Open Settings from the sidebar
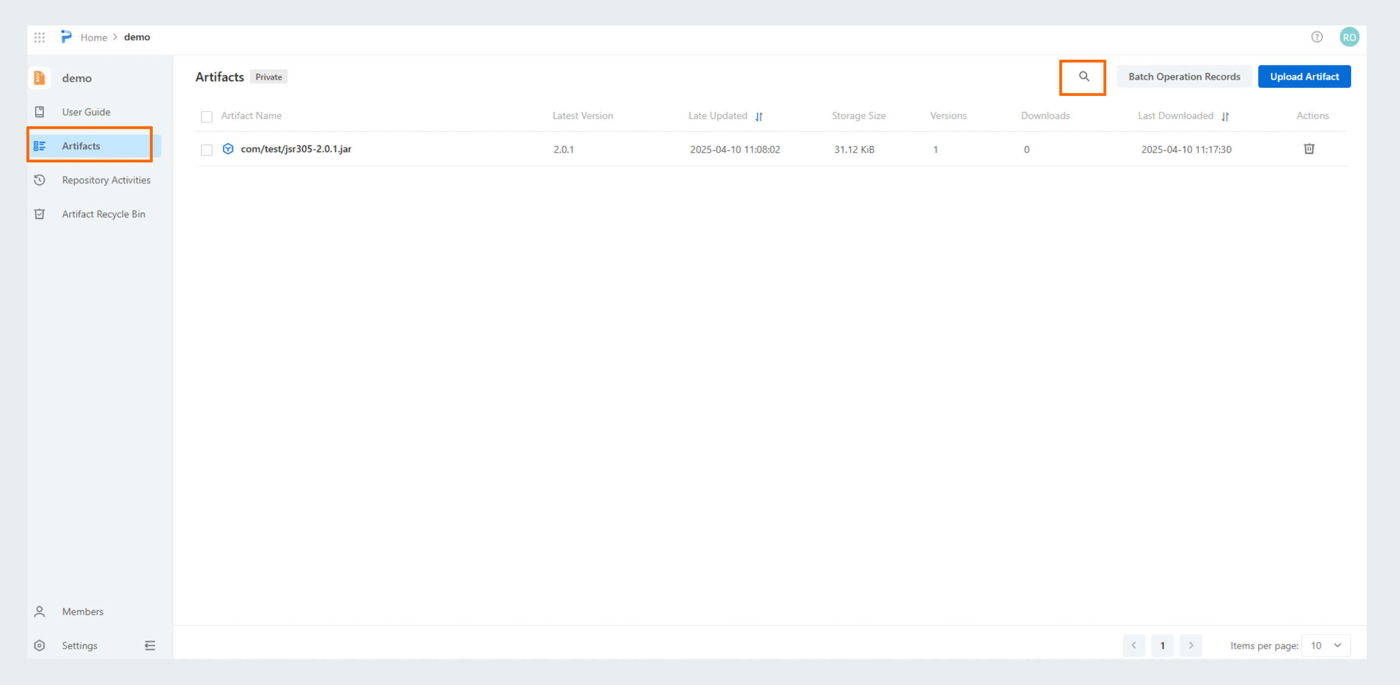1400x685 pixels. [79, 645]
